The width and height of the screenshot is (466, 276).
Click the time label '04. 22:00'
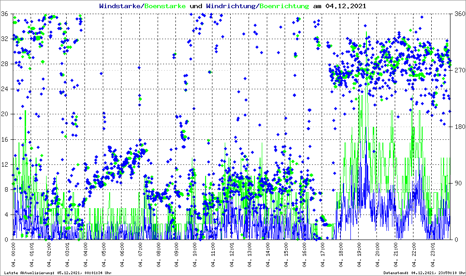coord(413,255)
